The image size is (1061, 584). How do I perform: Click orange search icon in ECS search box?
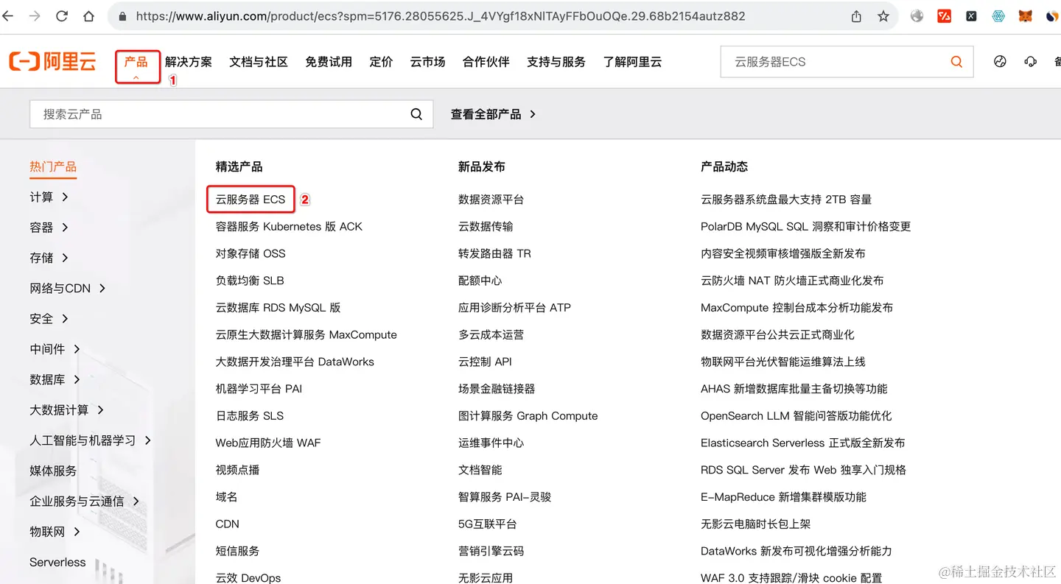tap(956, 62)
